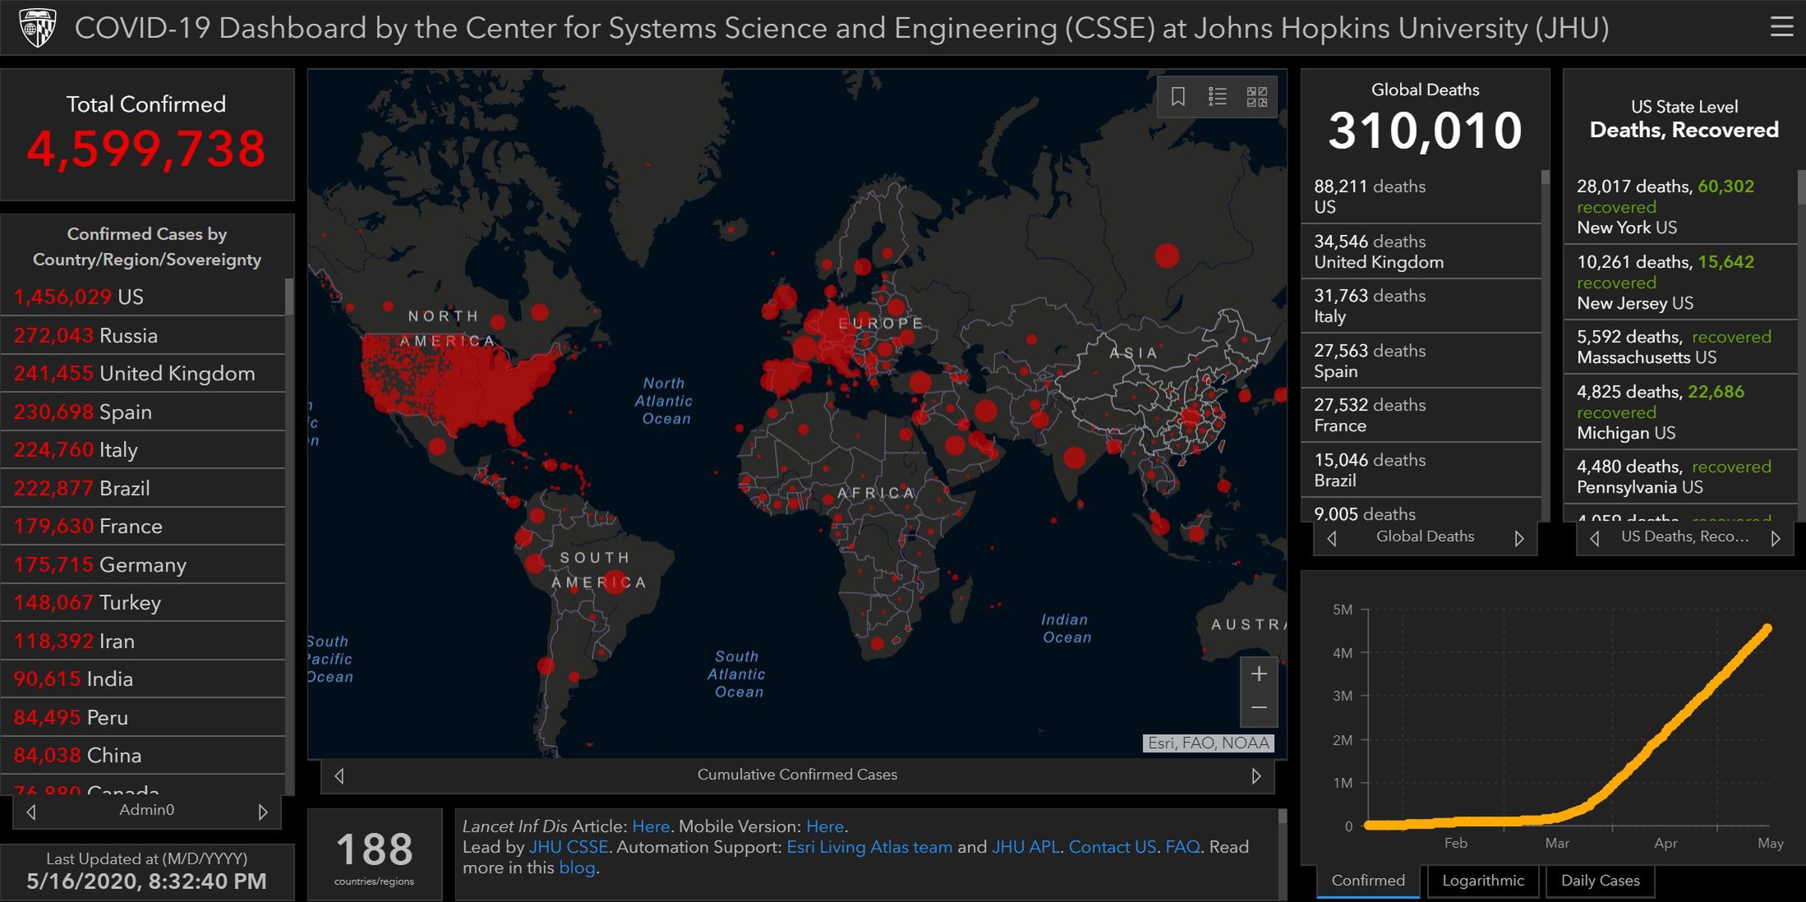The width and height of the screenshot is (1806, 902).
Task: Open the FAQ link
Action: point(1182,847)
